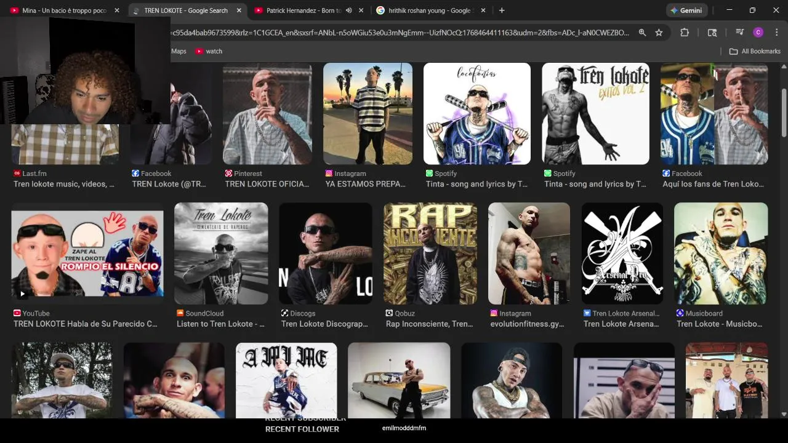Viewport: 788px width, 443px height.
Task: Open evolutionfitness.gy Instagram image
Action: pos(529,253)
